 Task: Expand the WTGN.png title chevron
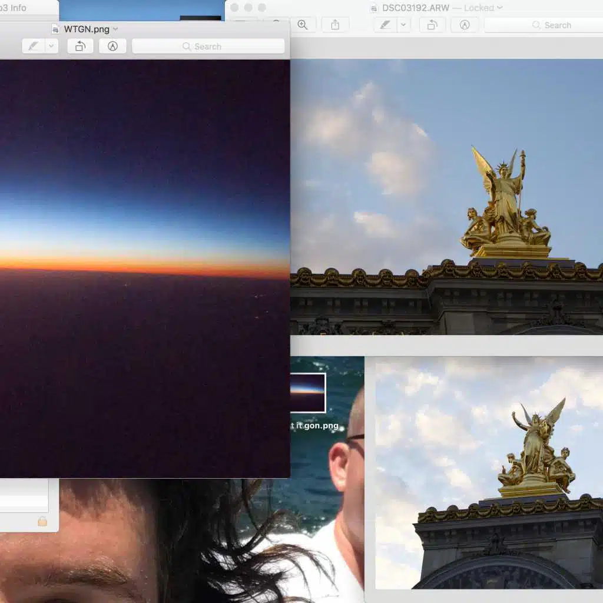(115, 29)
